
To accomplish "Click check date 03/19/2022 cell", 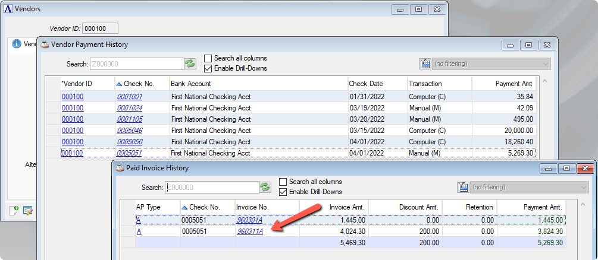I will 378,108.
